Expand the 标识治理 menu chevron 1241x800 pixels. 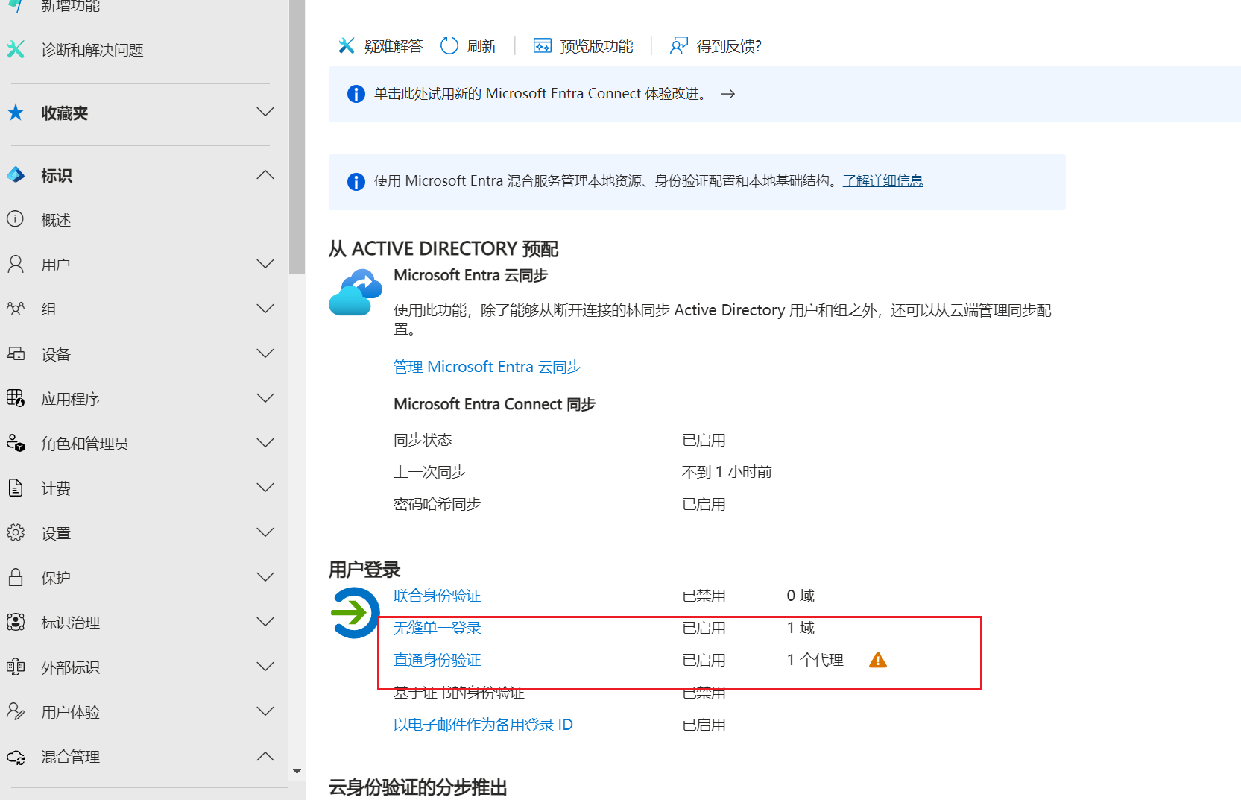pos(265,622)
